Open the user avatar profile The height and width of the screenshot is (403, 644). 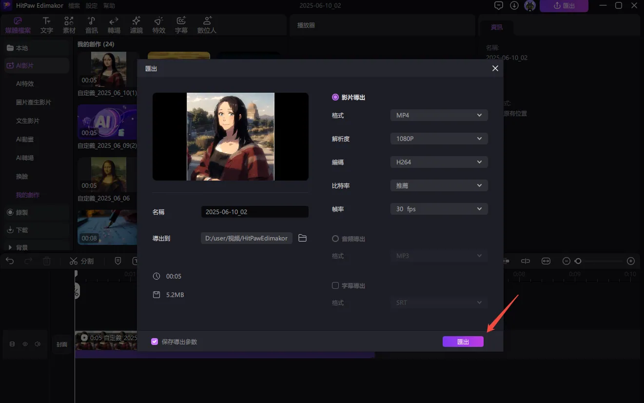pyautogui.click(x=530, y=6)
